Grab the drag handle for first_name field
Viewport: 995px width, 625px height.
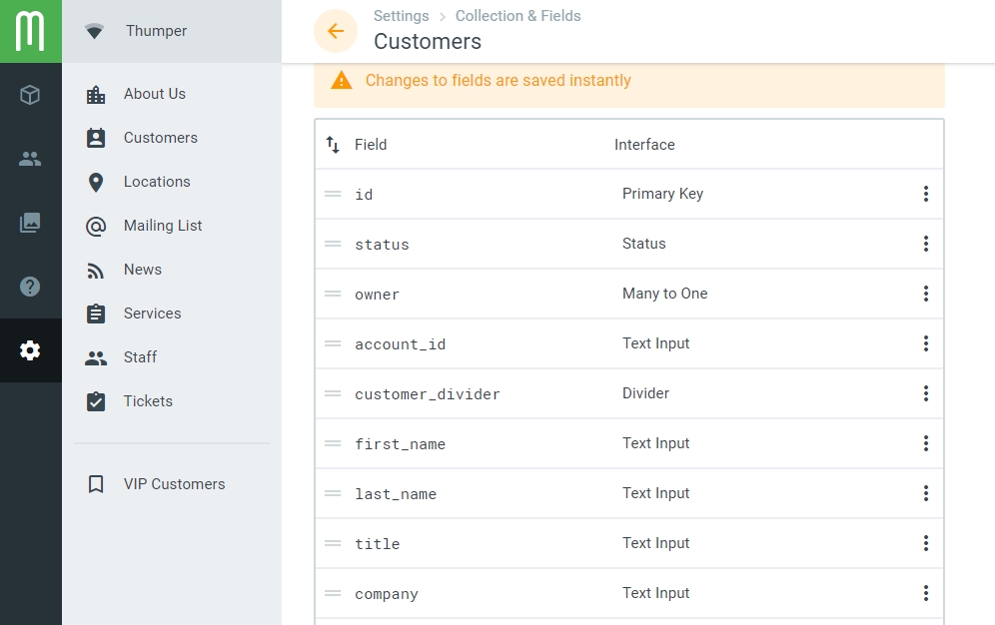(x=333, y=443)
